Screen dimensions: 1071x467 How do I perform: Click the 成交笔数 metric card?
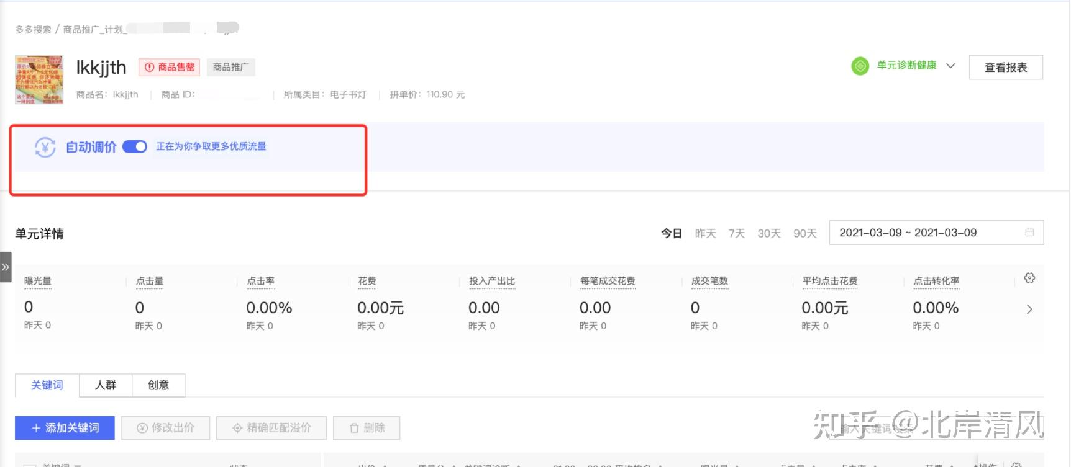click(737, 303)
